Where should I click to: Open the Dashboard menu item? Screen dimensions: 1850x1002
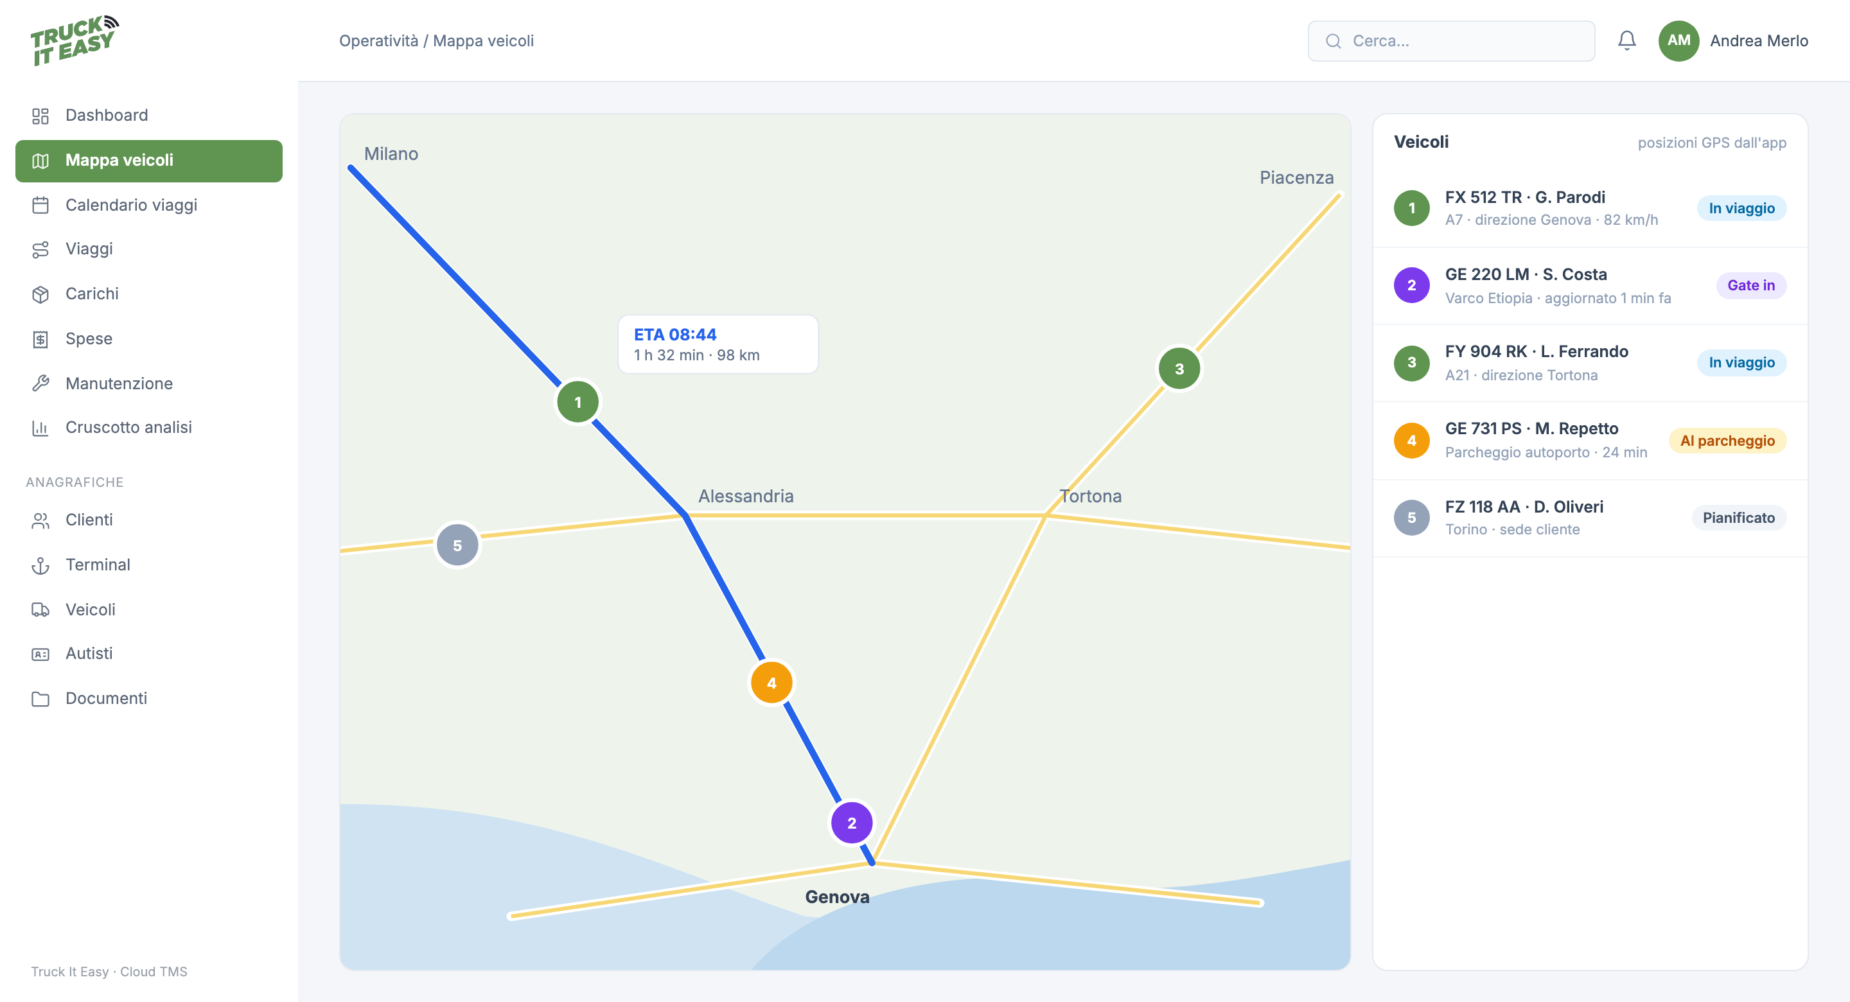[148, 116]
